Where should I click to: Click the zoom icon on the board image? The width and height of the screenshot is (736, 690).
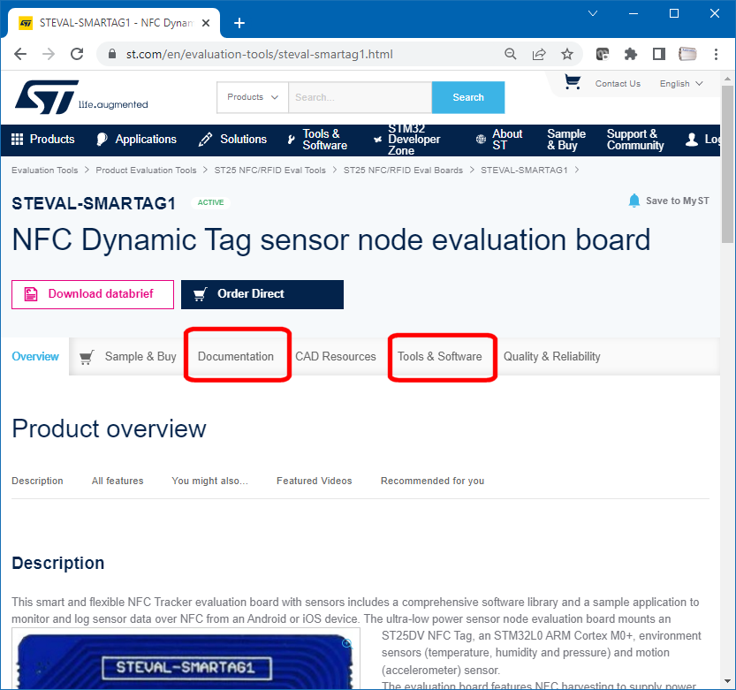pyautogui.click(x=347, y=643)
